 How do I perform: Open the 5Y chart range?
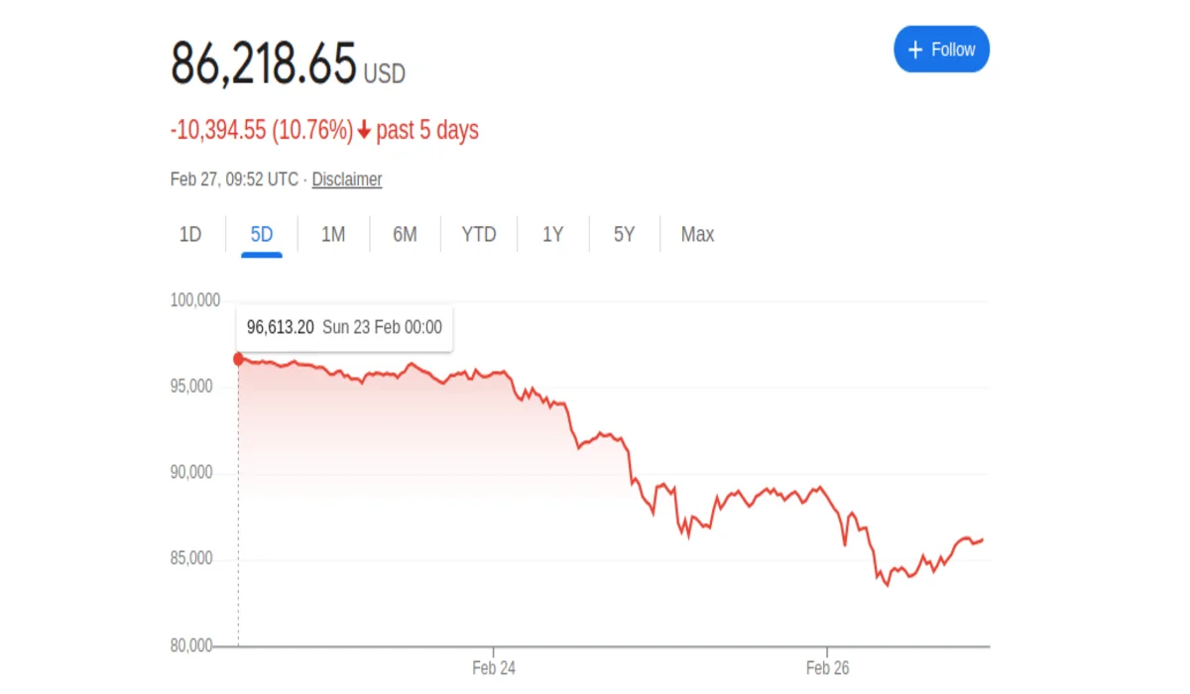click(624, 235)
